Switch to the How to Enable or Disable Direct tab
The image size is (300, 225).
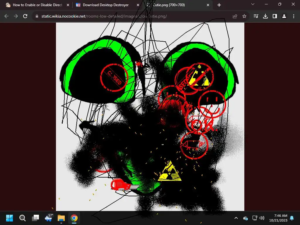coord(37,5)
